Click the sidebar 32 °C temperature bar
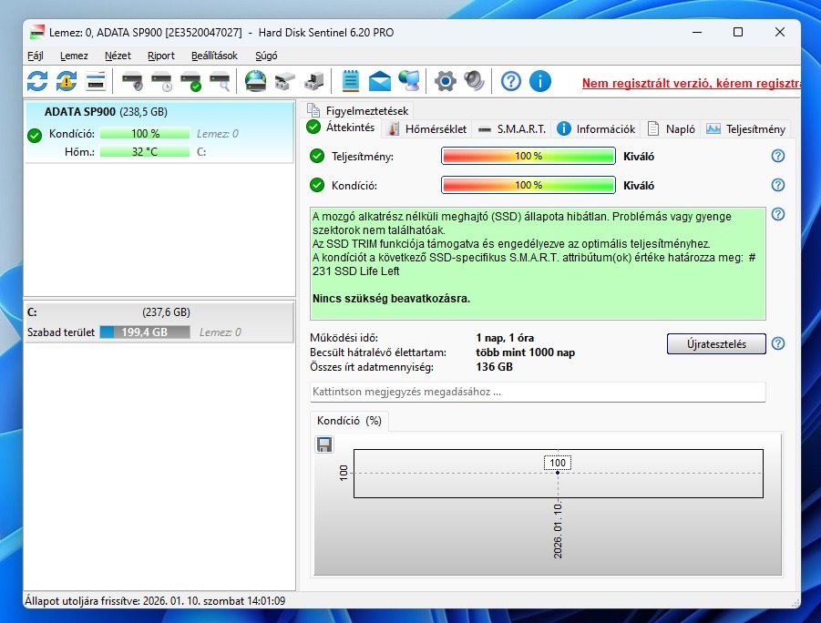 tap(145, 152)
